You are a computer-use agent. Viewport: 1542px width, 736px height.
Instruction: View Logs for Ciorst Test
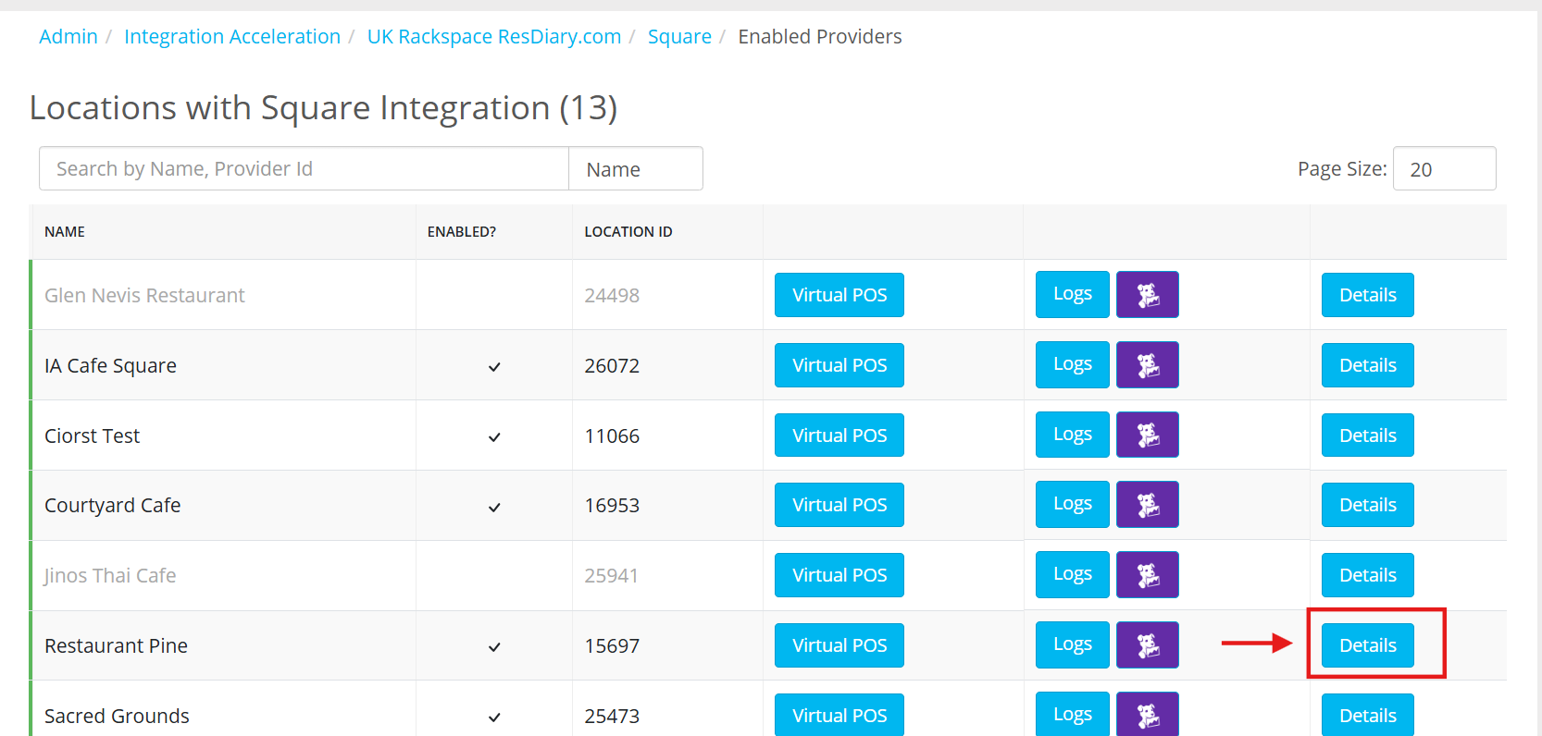[1073, 435]
